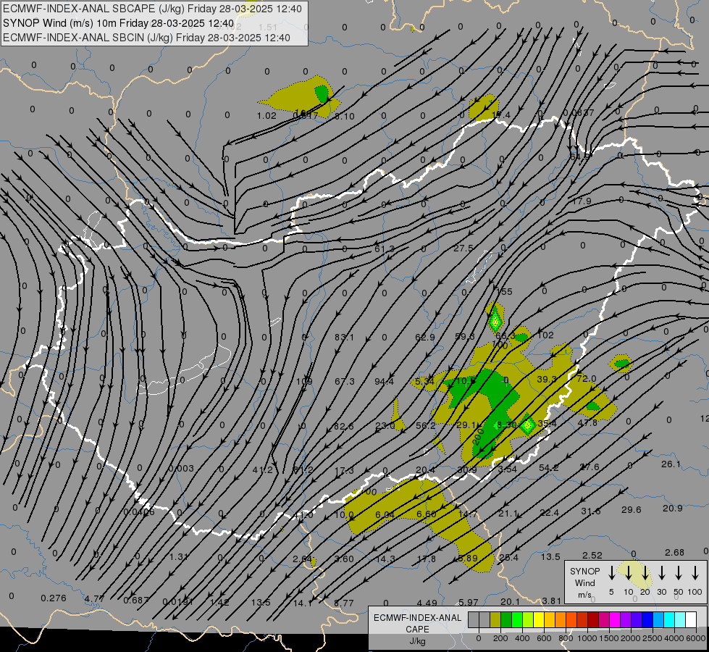Click the SBCAPE title line in the header
The height and width of the screenshot is (652, 709).
152,9
